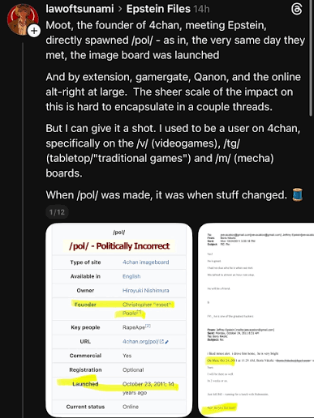Screen dimensions: 314x418
Task: Click the scrollbar on right edge
Action: [x=311, y=58]
